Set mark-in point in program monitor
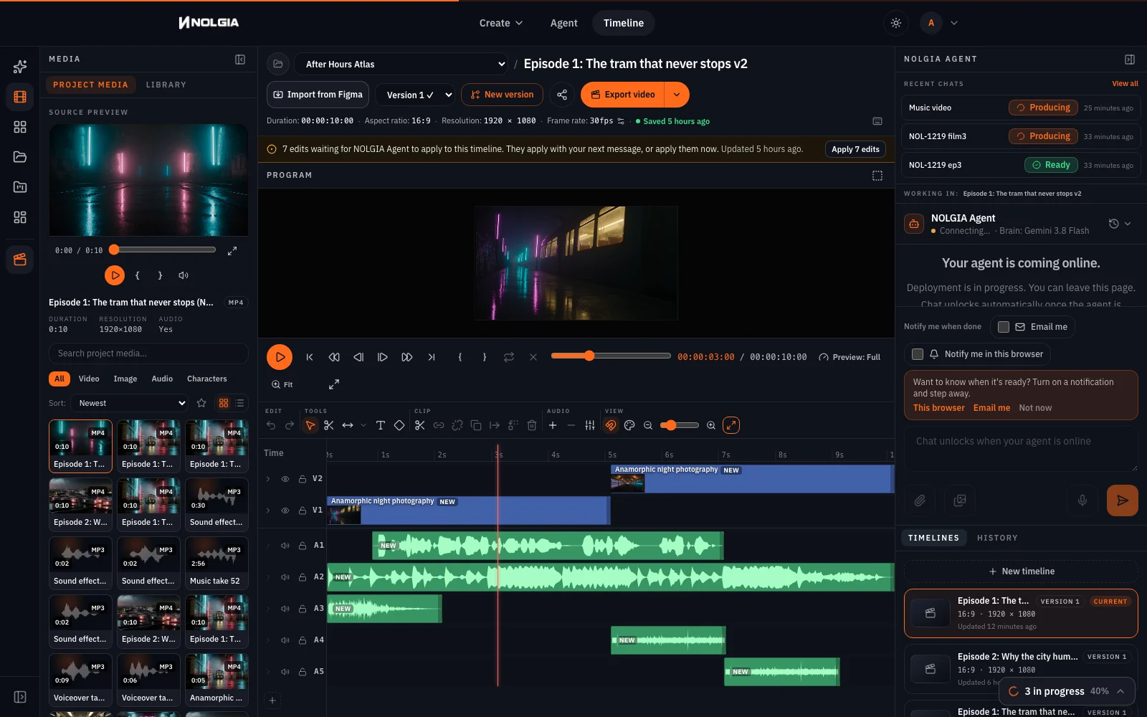 tap(460, 357)
